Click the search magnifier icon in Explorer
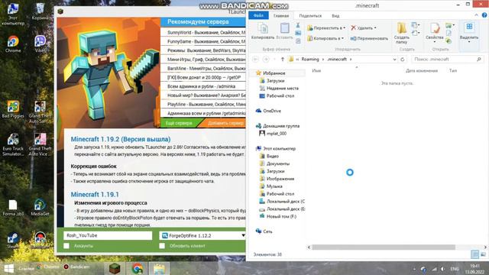The width and height of the screenshot is (489, 275). click(479, 59)
